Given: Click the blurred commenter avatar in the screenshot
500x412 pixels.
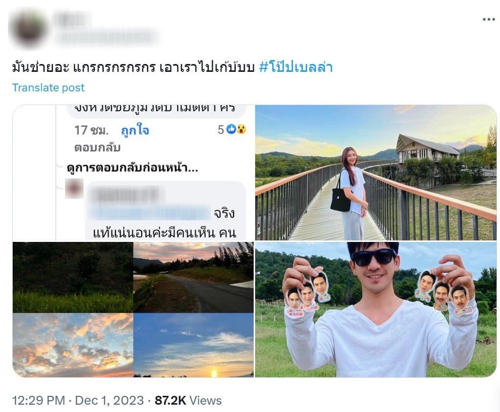Looking at the screenshot, I should (75, 188).
